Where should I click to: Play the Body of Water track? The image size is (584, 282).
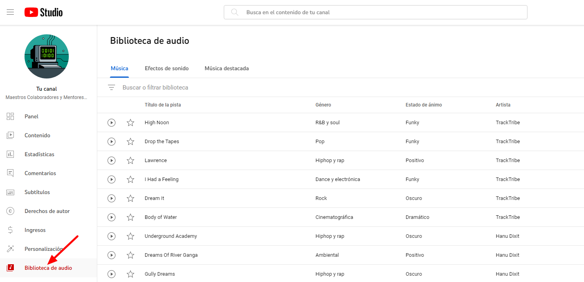112,217
